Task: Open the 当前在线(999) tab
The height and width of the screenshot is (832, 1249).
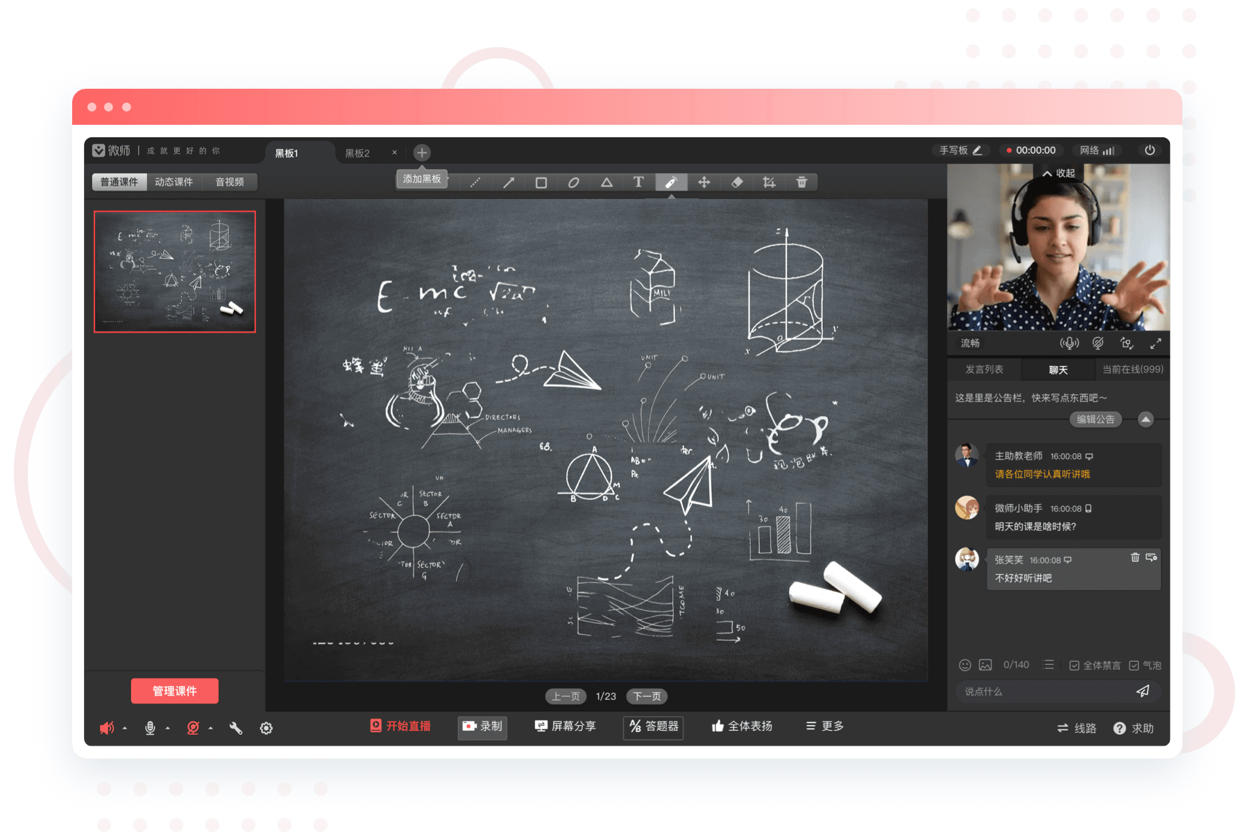Action: [1133, 370]
